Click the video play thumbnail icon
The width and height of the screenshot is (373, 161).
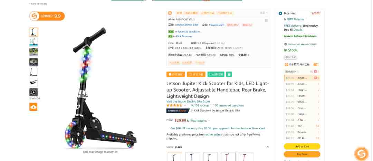[x=34, y=92]
